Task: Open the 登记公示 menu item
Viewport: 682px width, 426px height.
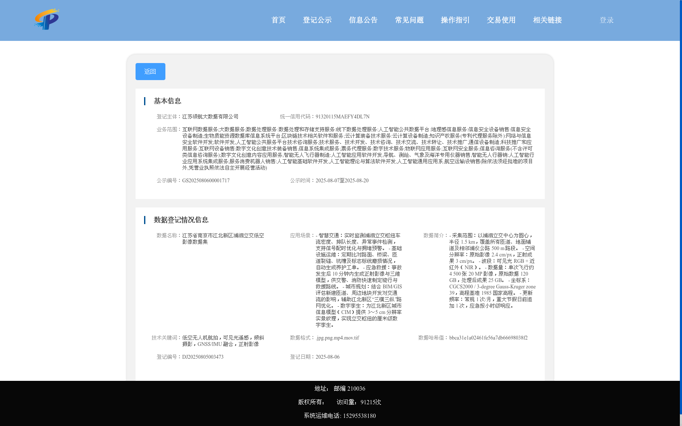Action: click(x=317, y=20)
